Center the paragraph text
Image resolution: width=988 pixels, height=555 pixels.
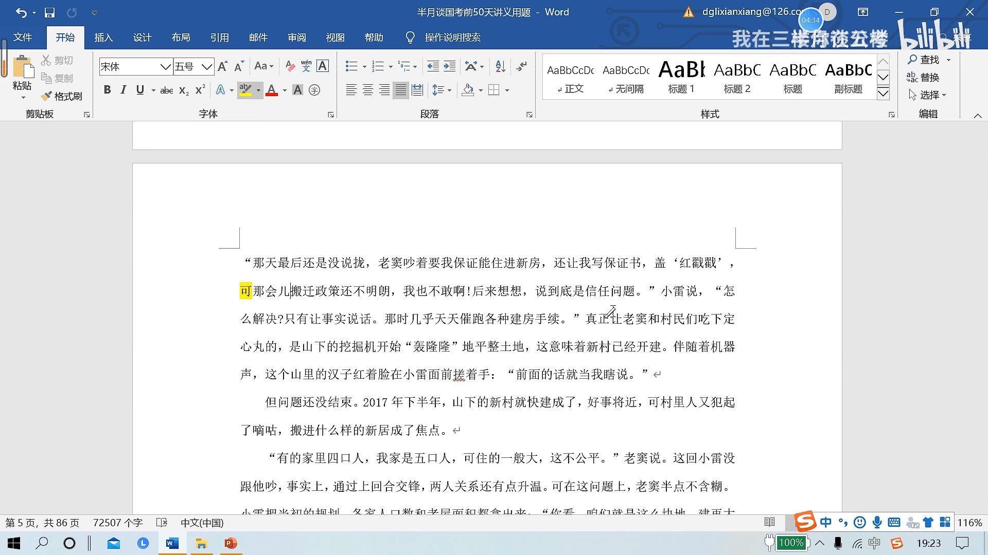point(368,90)
